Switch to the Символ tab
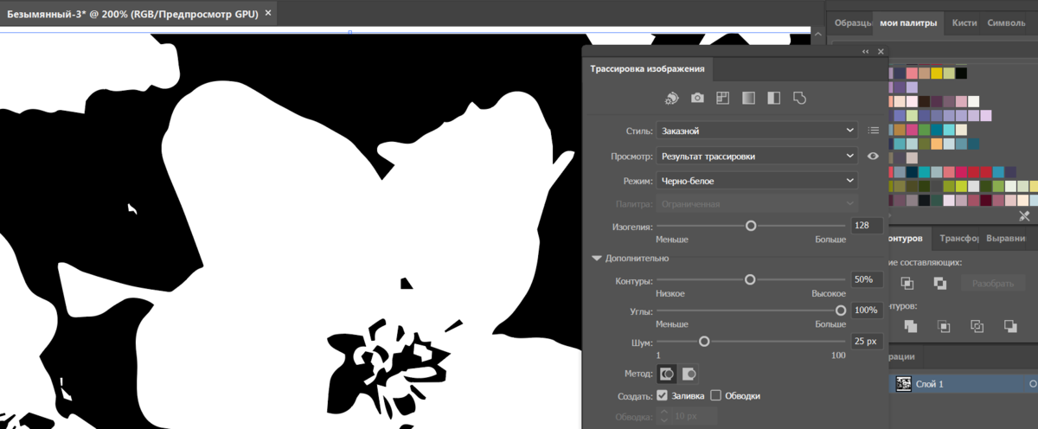 1007,23
